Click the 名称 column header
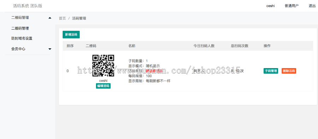318x139 pixels. tap(132, 46)
